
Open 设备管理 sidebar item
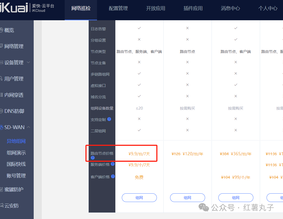pos(14,63)
